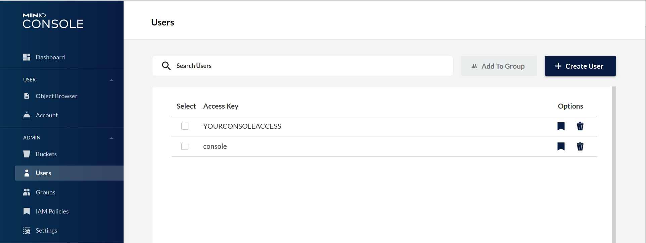Select the Object Browser sidebar icon
Image resolution: width=646 pixels, height=243 pixels.
[x=27, y=96]
